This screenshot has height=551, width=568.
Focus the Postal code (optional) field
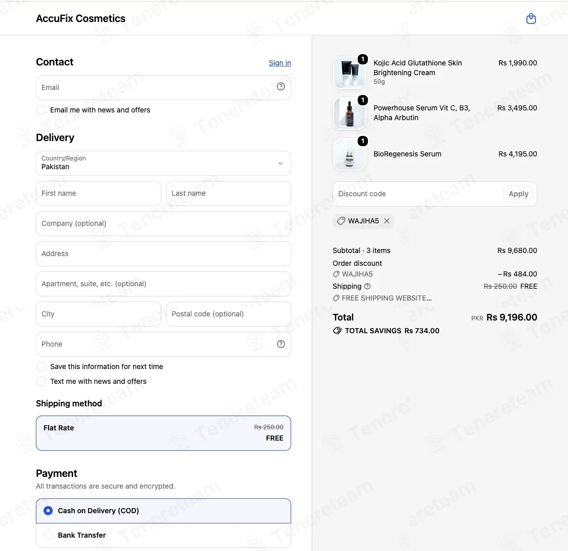click(x=229, y=314)
